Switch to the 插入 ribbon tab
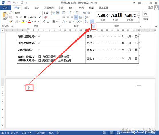 27,8
